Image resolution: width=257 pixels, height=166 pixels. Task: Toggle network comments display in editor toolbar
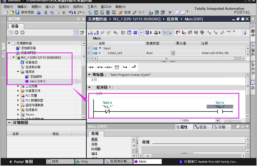141,32
